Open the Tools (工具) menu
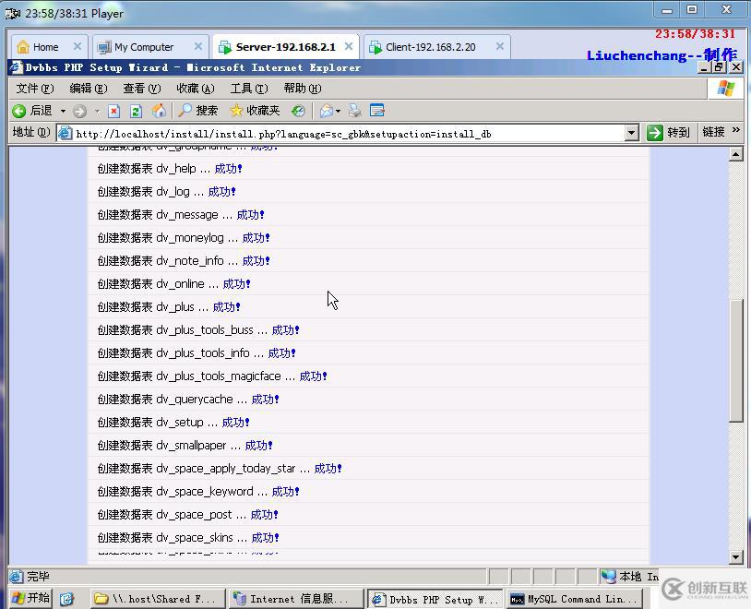Viewport: 751px width, 609px height. (249, 89)
